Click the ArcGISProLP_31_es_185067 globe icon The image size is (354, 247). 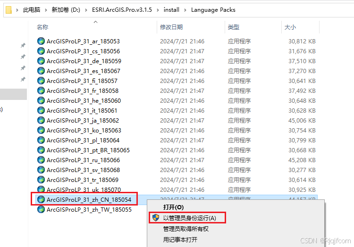coord(41,71)
